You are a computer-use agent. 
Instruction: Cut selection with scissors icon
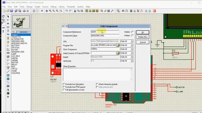75,11
